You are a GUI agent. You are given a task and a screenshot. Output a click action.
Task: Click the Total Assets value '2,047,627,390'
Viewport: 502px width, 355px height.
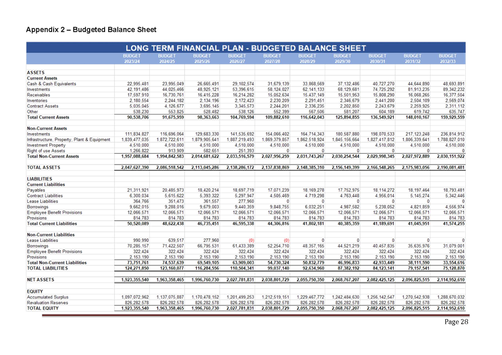point(135,168)
